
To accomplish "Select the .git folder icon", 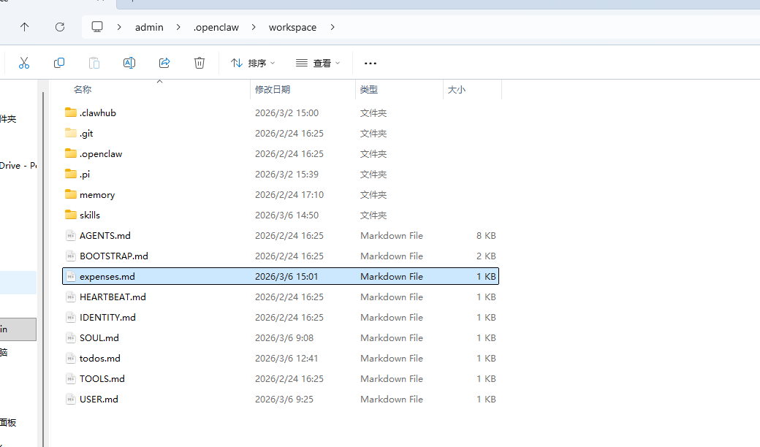I will click(x=71, y=133).
